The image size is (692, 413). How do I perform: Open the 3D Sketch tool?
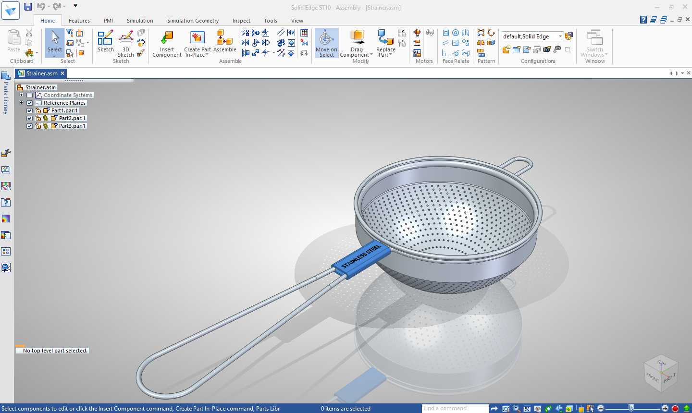126,43
